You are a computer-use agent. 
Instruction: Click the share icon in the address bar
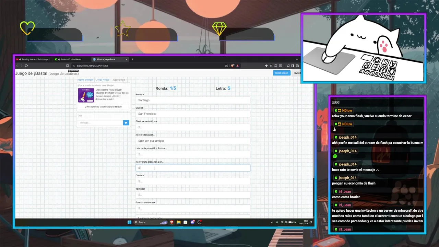tap(226, 66)
